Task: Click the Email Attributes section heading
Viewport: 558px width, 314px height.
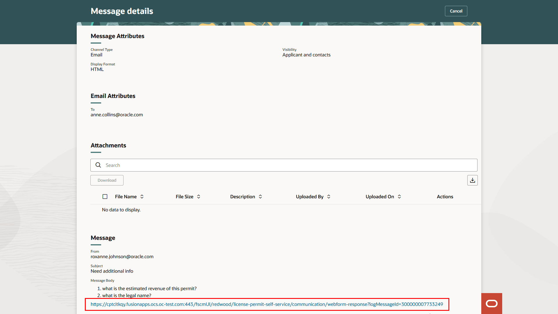Action: pos(113,96)
